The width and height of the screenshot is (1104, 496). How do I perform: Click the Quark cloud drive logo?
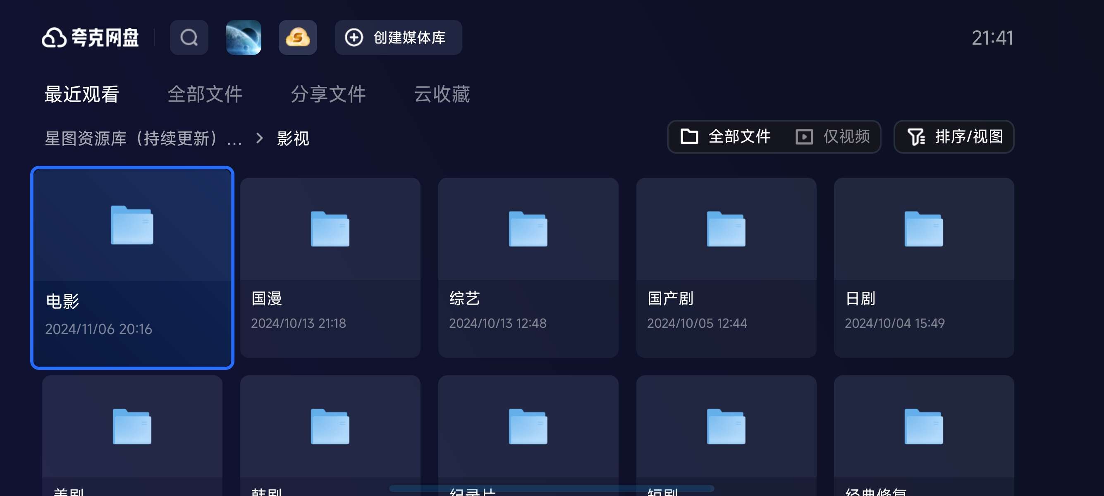click(91, 38)
